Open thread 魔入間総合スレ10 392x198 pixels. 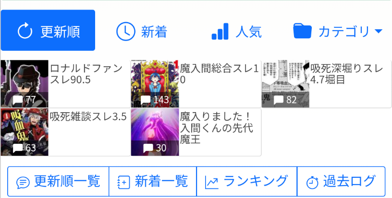pos(196,84)
